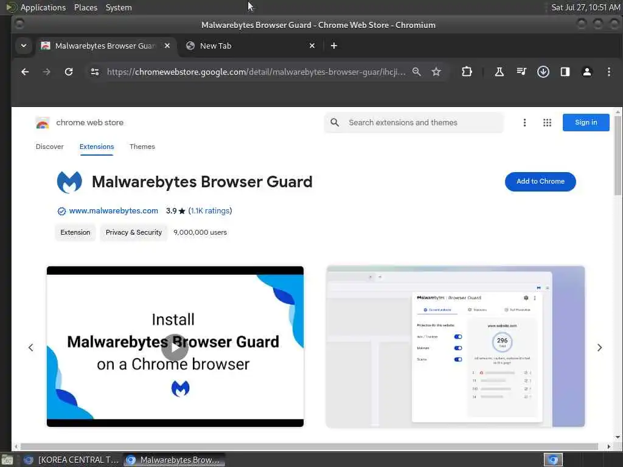This screenshot has width=623, height=467.
Task: Go back to the previous page
Action: click(x=25, y=72)
